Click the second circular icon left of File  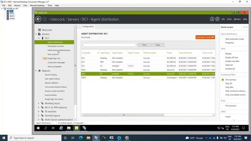point(217,19)
